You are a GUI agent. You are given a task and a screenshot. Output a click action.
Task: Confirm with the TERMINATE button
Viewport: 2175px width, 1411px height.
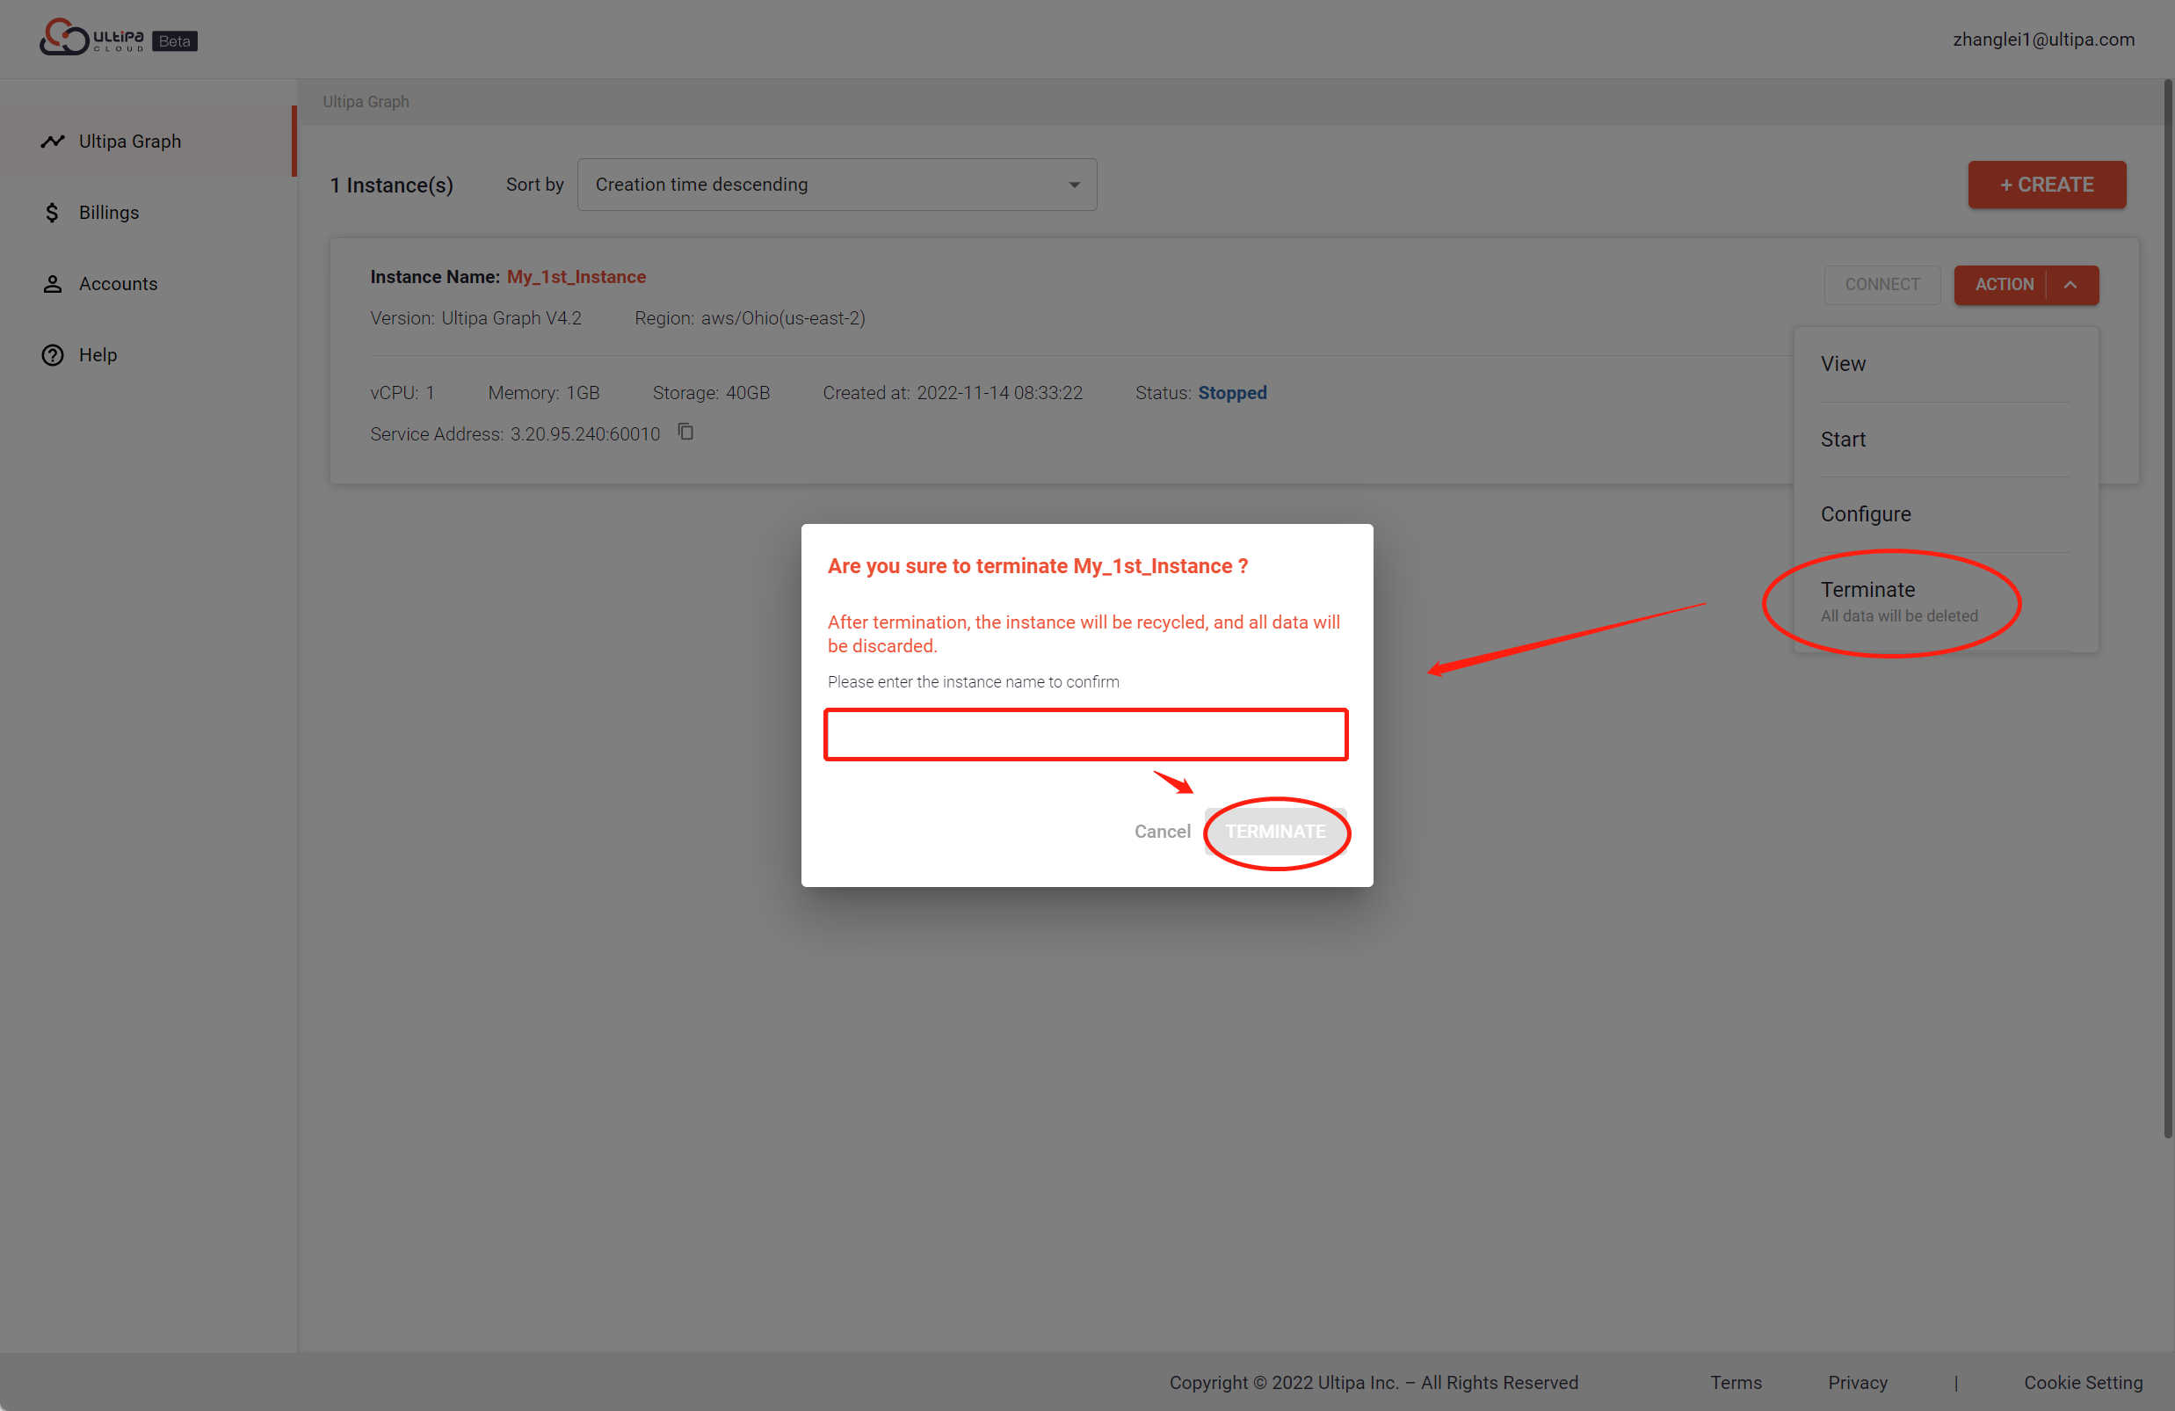pyautogui.click(x=1275, y=832)
